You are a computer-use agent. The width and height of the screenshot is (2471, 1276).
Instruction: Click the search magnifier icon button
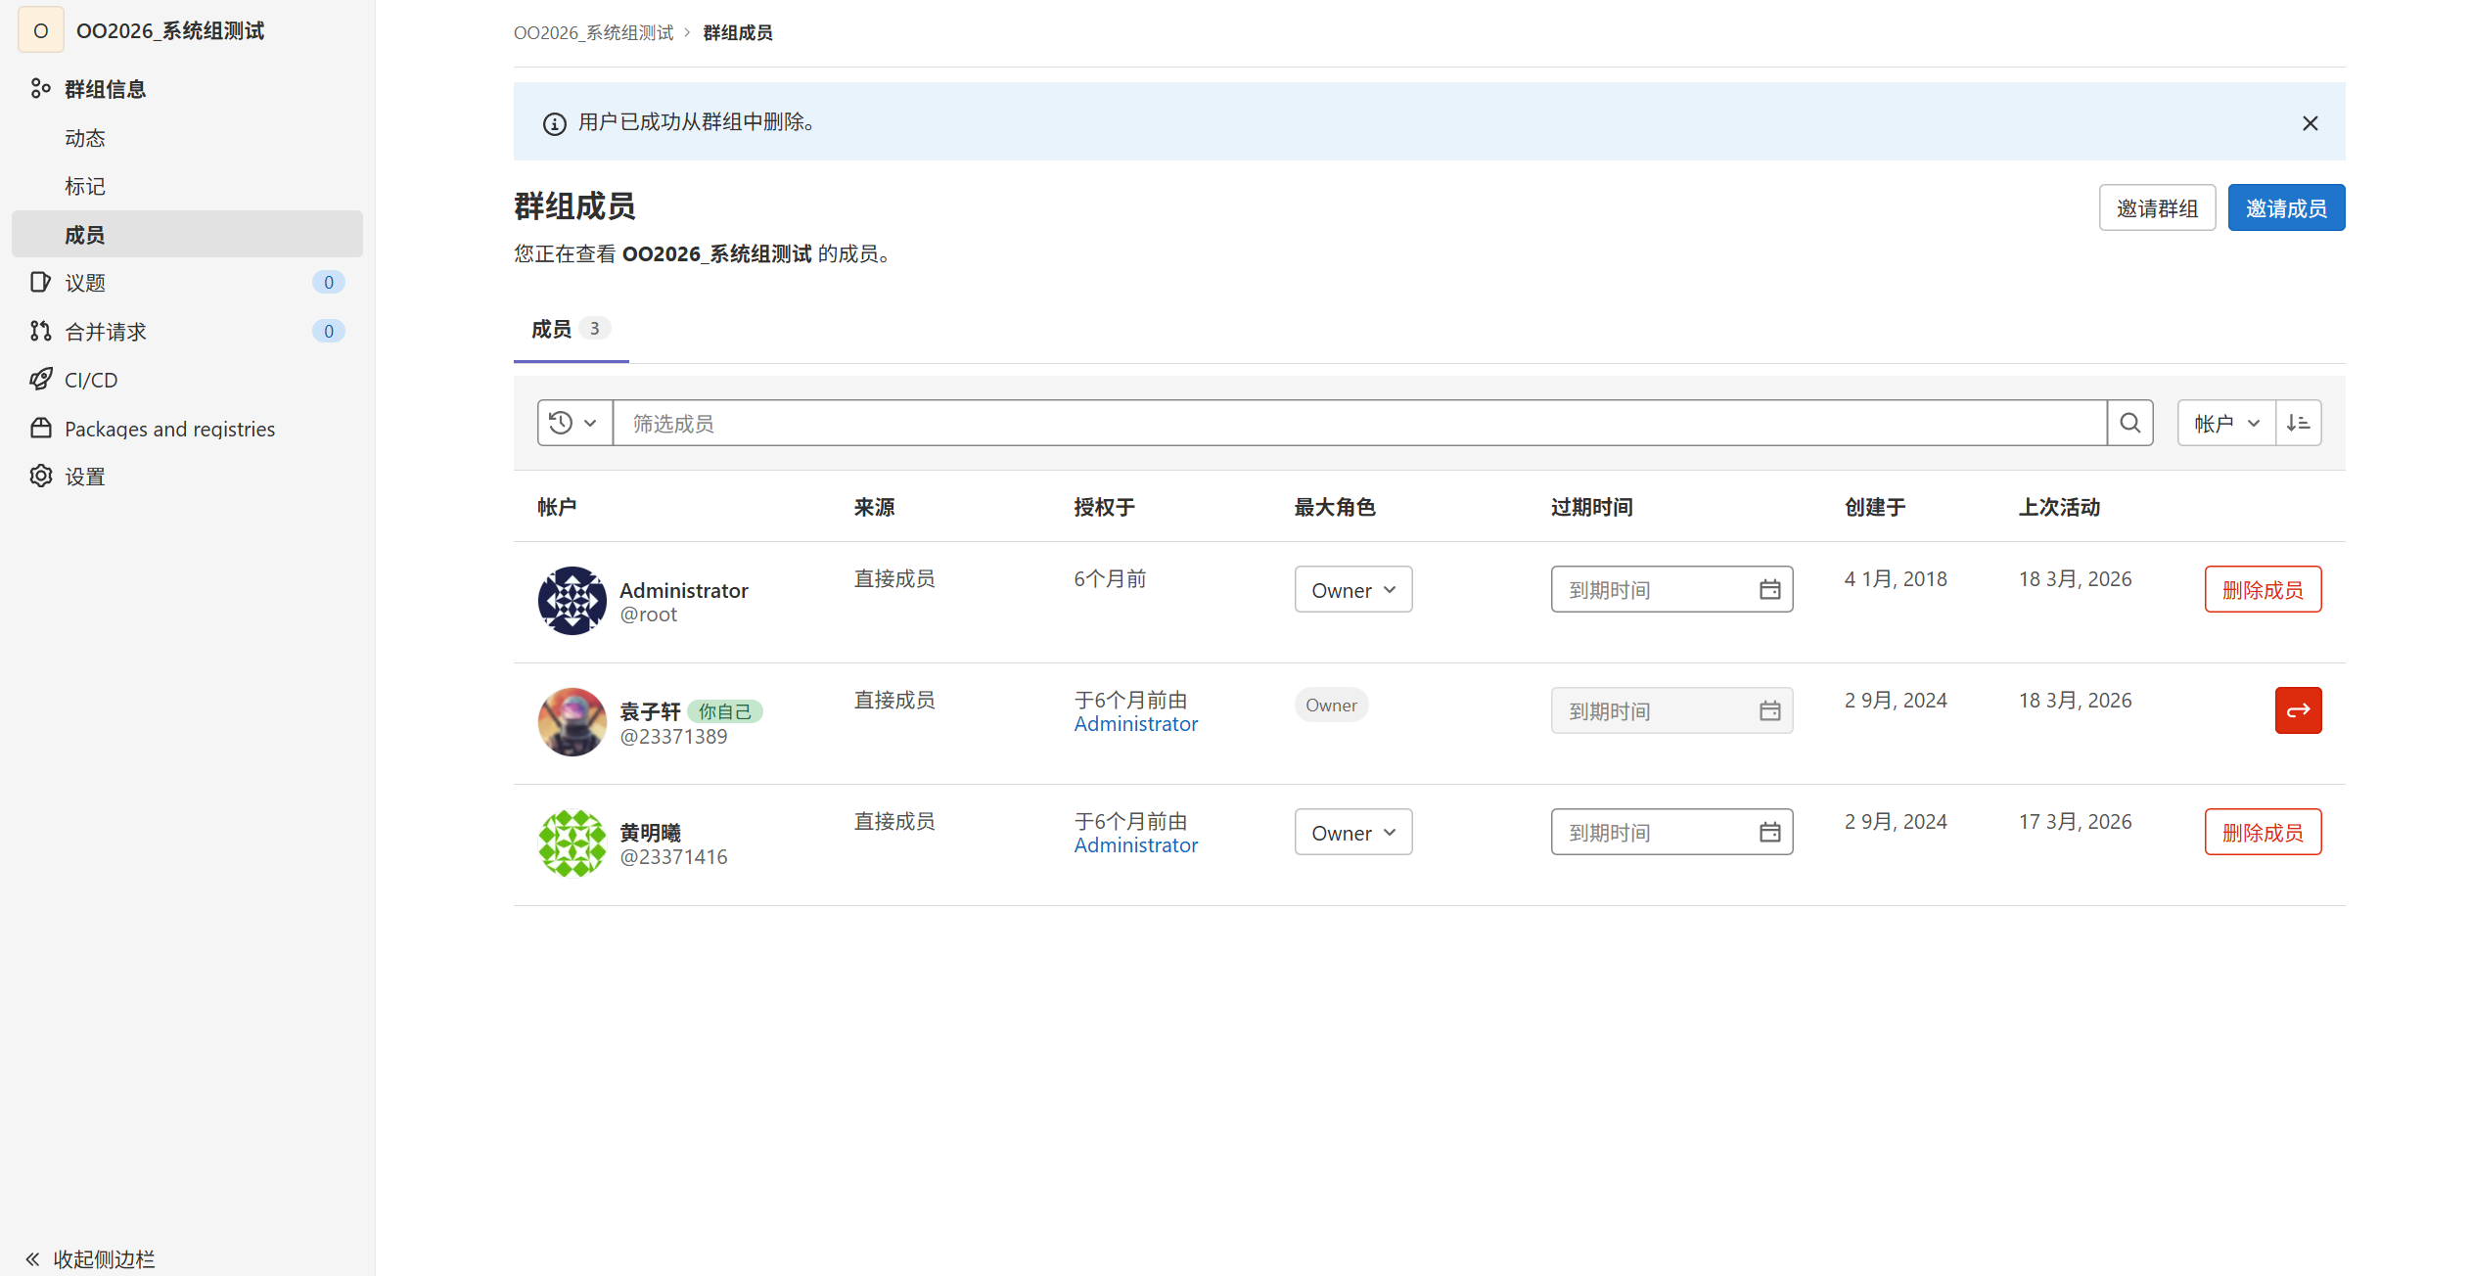[2129, 423]
